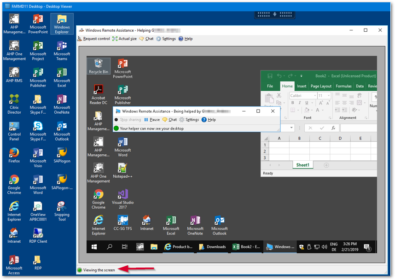Open Firefox desktop icon
395x280 pixels.
click(x=14, y=156)
